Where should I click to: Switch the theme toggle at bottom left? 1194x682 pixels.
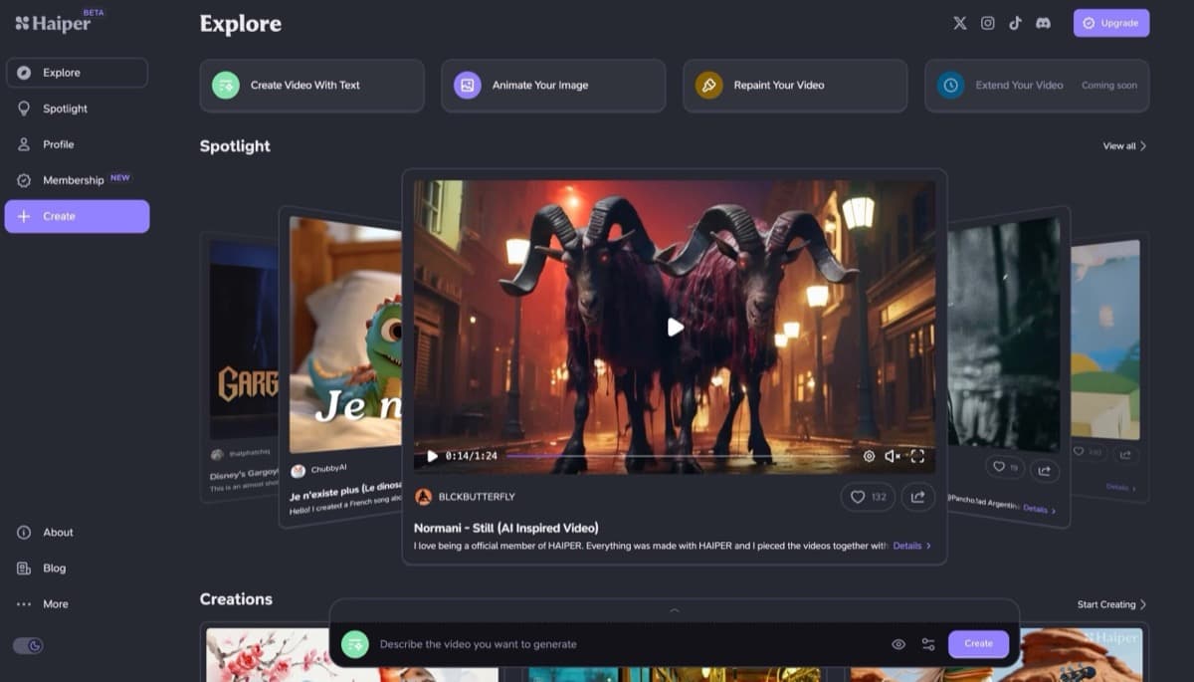pos(29,645)
